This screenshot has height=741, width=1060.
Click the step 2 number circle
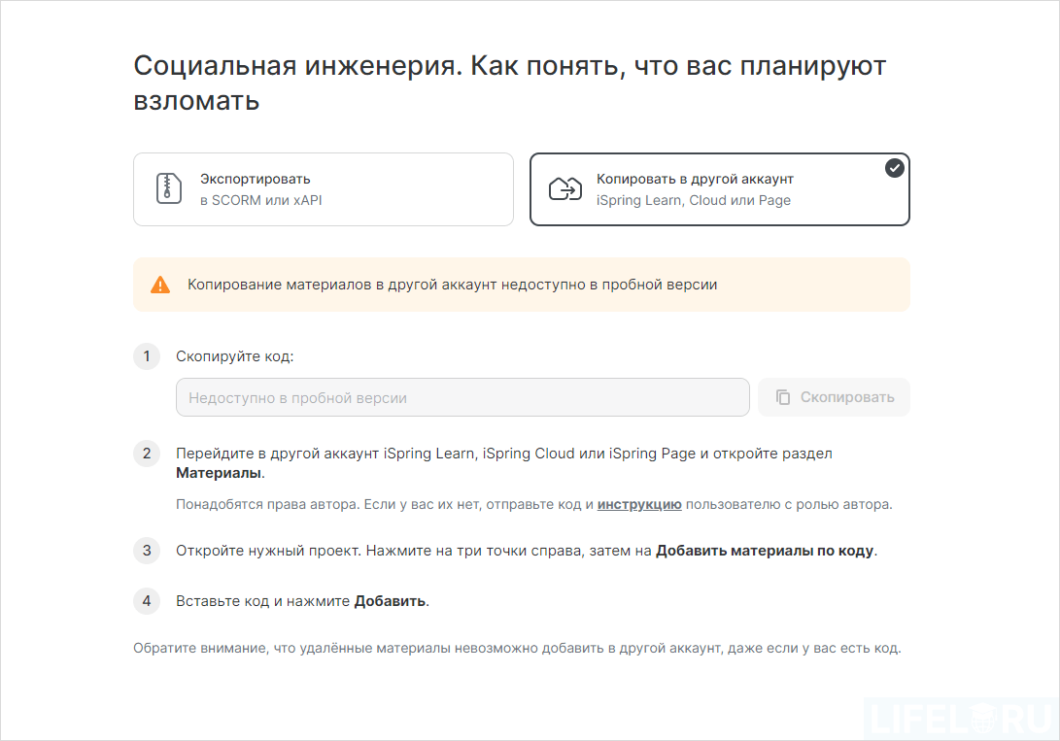(147, 454)
